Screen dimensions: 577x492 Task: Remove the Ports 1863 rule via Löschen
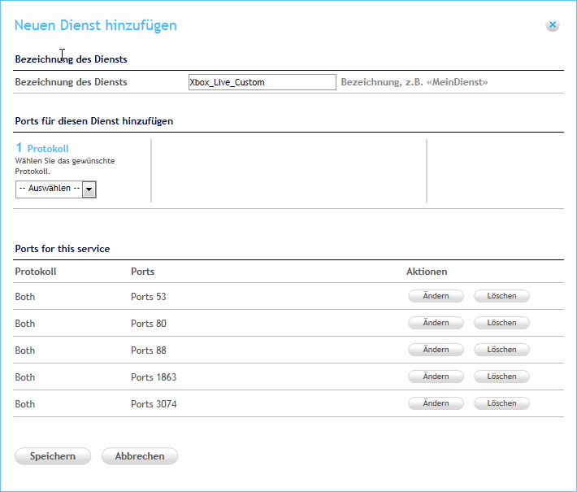tap(501, 377)
